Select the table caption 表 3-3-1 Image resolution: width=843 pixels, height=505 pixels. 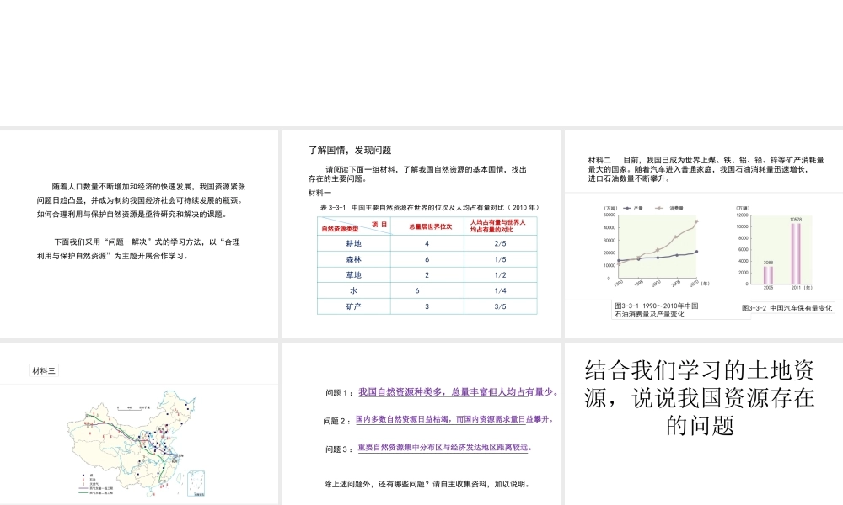(430, 207)
